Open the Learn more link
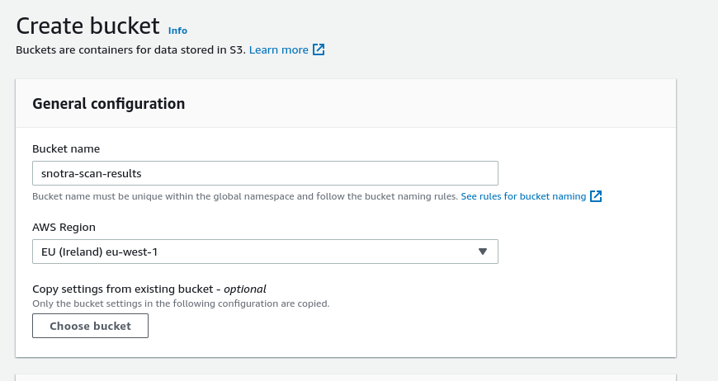Viewport: 718px width, 381px height. [x=278, y=49]
